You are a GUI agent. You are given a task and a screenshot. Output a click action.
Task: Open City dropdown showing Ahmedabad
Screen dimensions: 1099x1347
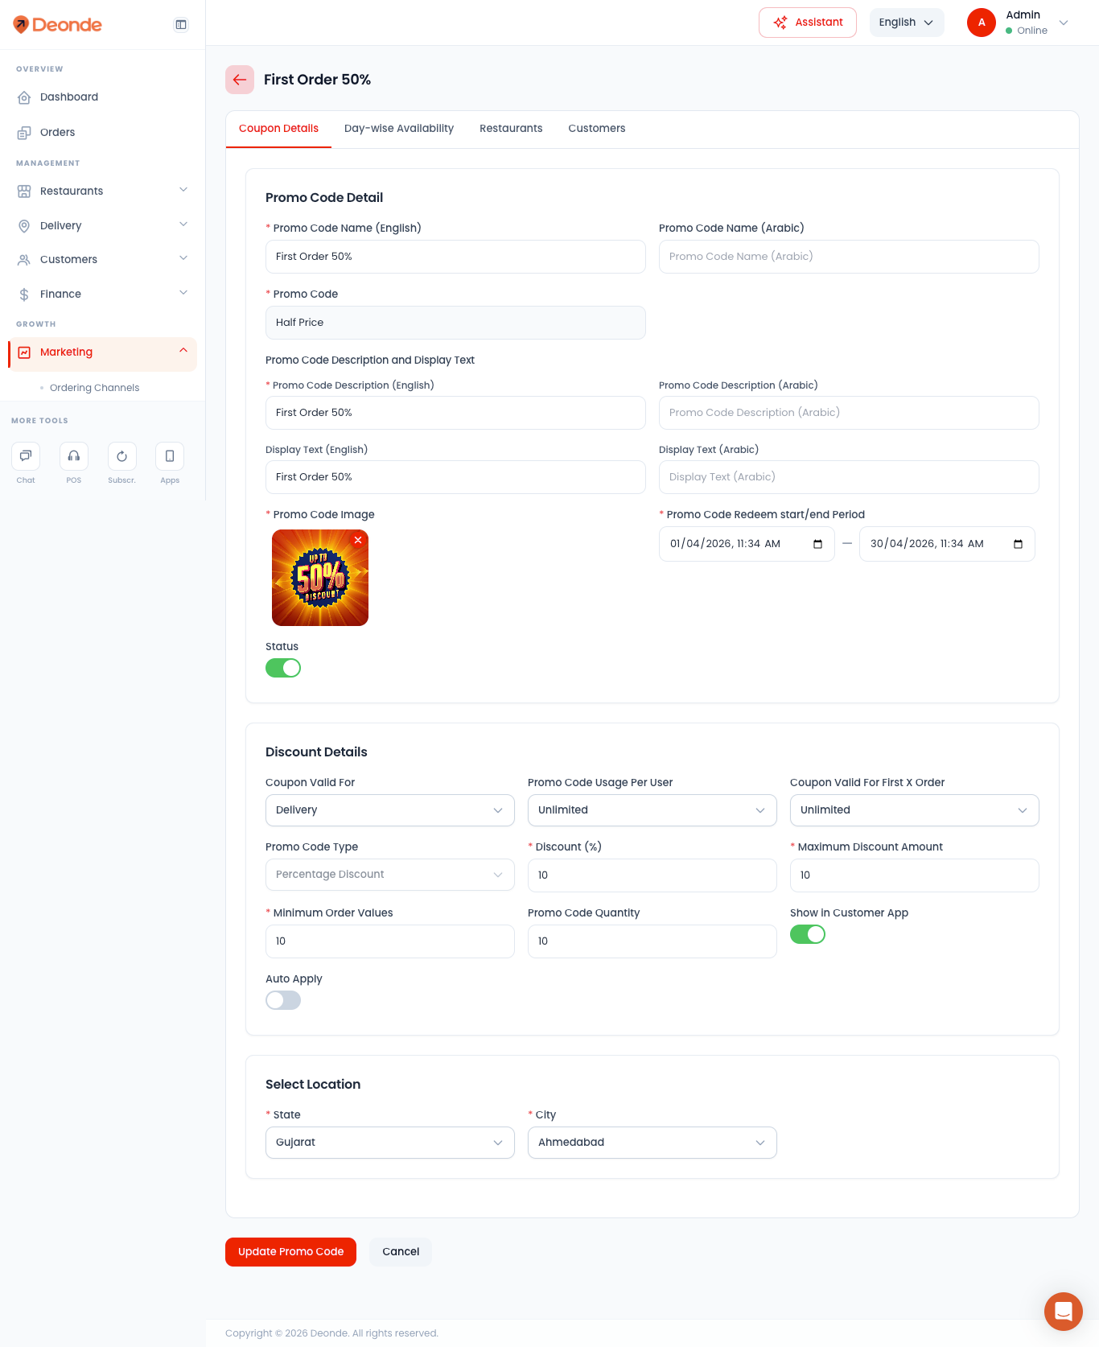click(x=652, y=1143)
